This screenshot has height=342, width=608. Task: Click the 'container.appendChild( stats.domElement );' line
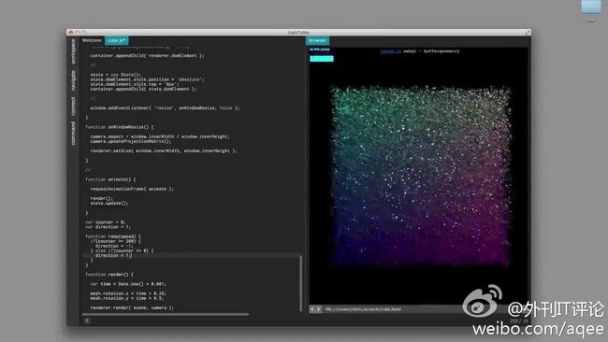tap(143, 89)
